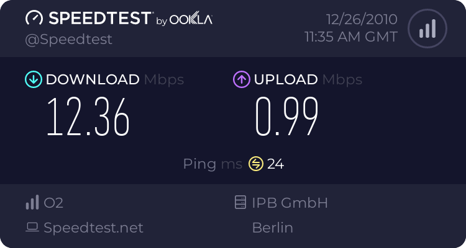Image resolution: width=466 pixels, height=248 pixels.
Task: Click the laptop icon beside Speedtest.net
Action: pos(32,228)
